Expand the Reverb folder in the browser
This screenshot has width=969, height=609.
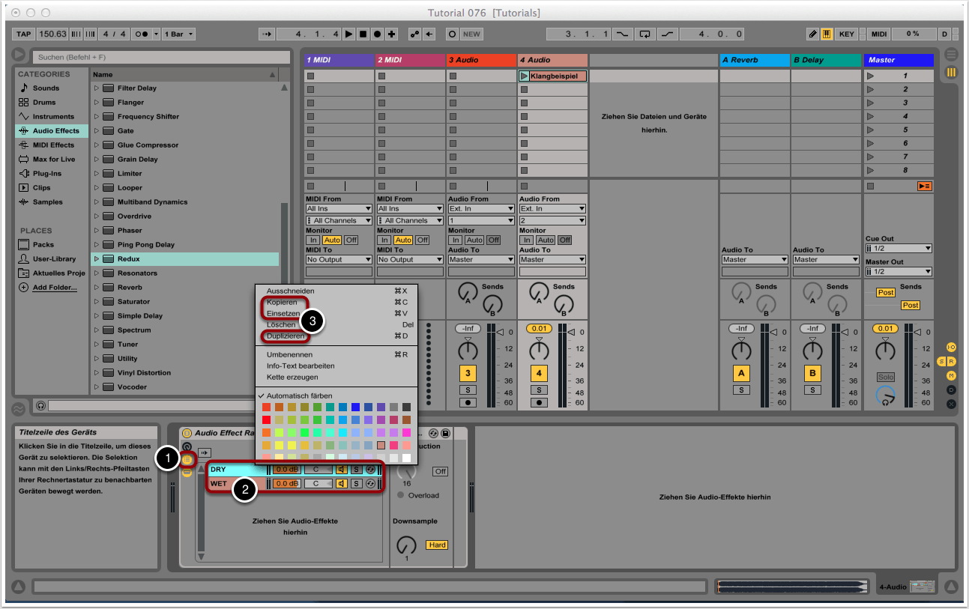coord(97,288)
